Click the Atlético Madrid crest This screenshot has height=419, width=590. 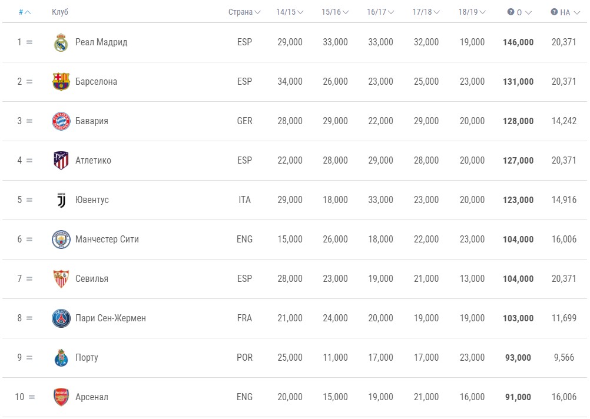61,161
